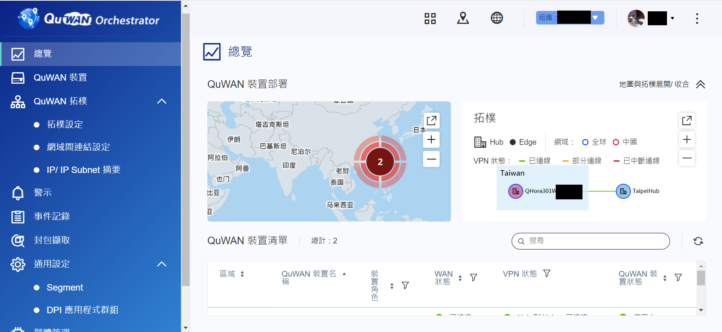Open the globe language icon

click(x=497, y=18)
